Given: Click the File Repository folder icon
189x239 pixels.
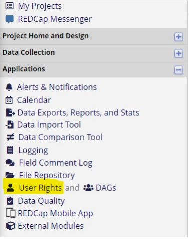Looking at the screenshot, I should (x=10, y=175).
